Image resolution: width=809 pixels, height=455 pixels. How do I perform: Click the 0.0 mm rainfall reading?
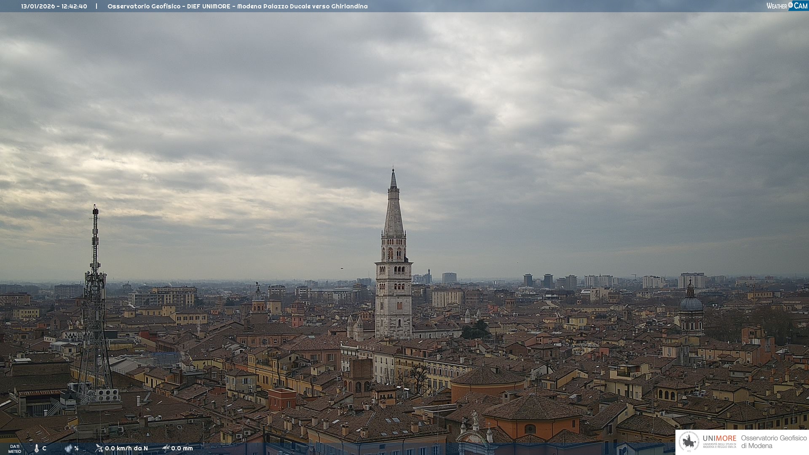[182, 448]
